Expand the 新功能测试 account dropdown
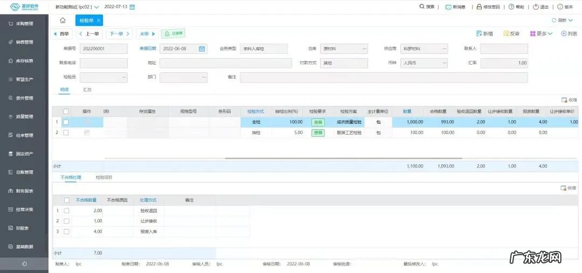The image size is (582, 273). pos(96,8)
